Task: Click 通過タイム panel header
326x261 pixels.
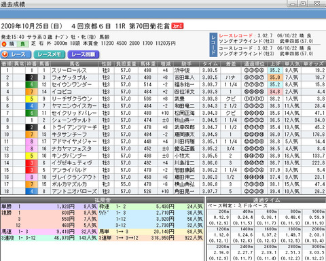Action: tap(266, 200)
